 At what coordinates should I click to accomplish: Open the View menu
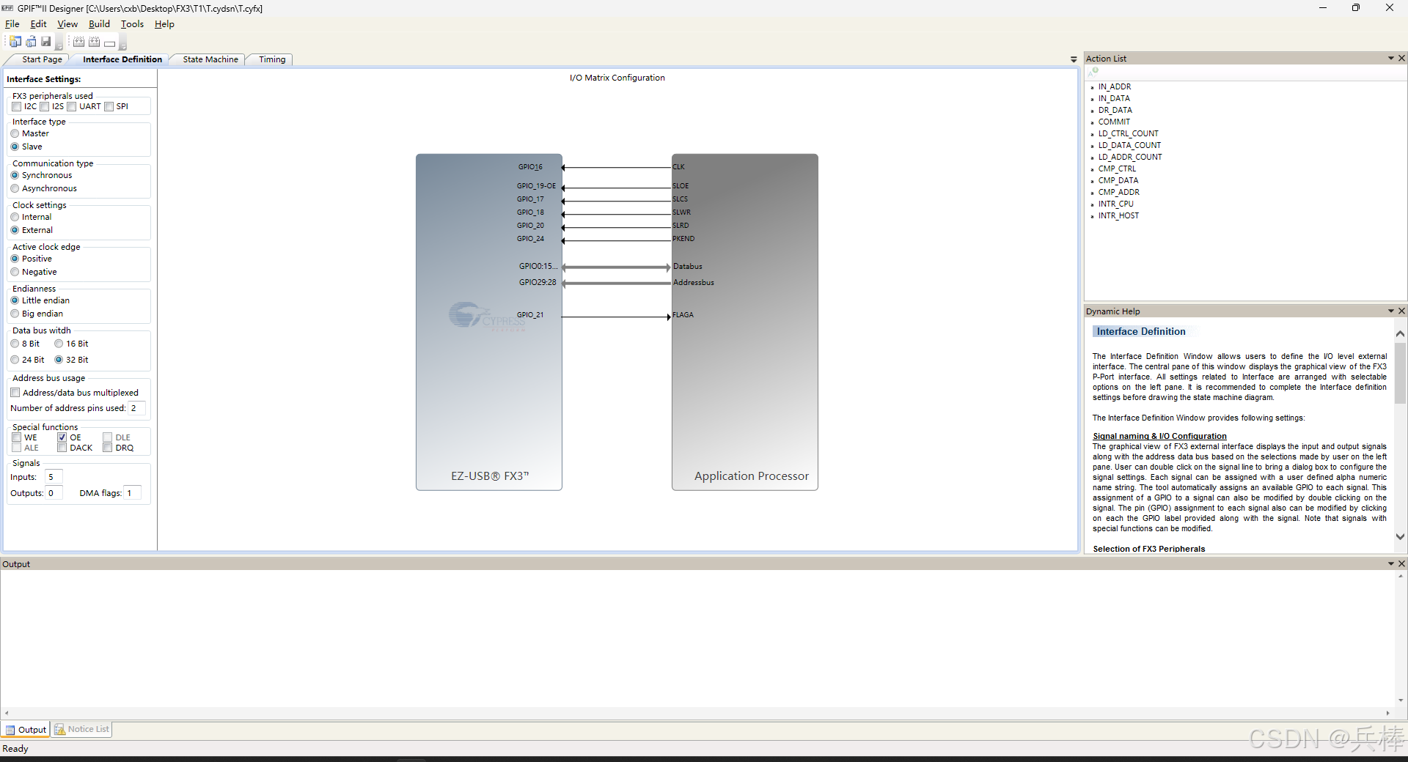[x=67, y=24]
